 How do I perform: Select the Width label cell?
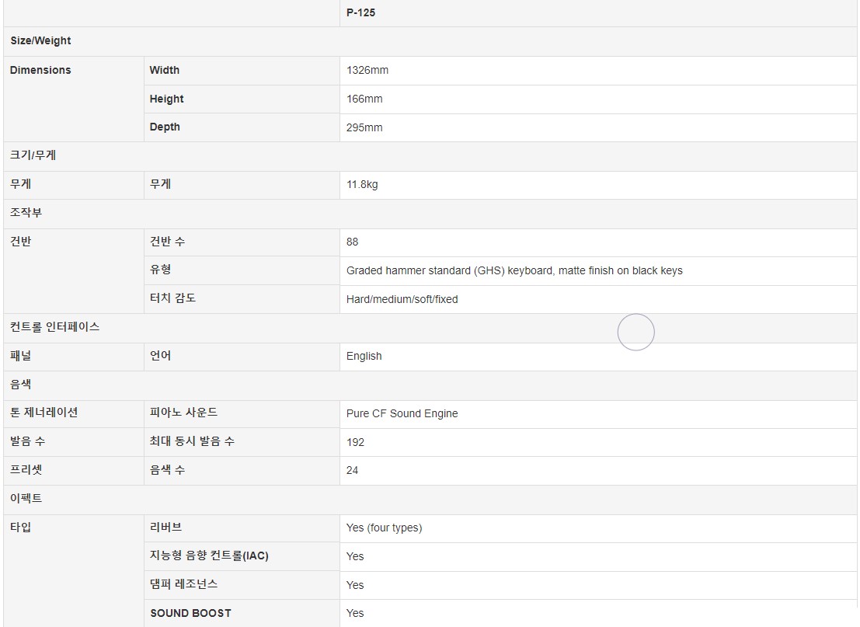point(242,70)
